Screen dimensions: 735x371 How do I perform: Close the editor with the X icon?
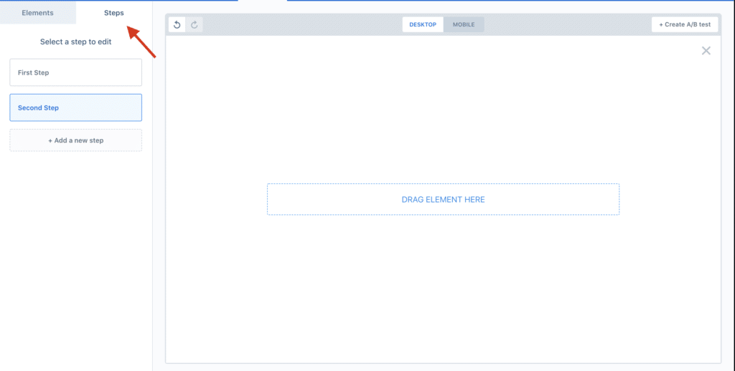coord(706,51)
